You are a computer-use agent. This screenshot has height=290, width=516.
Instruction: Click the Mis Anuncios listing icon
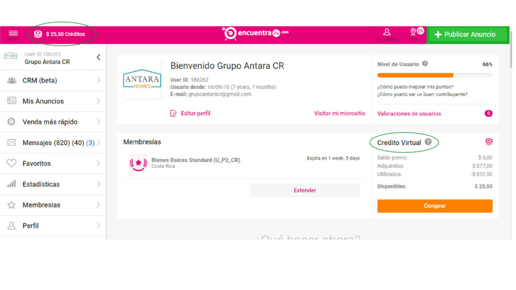pos(12,101)
